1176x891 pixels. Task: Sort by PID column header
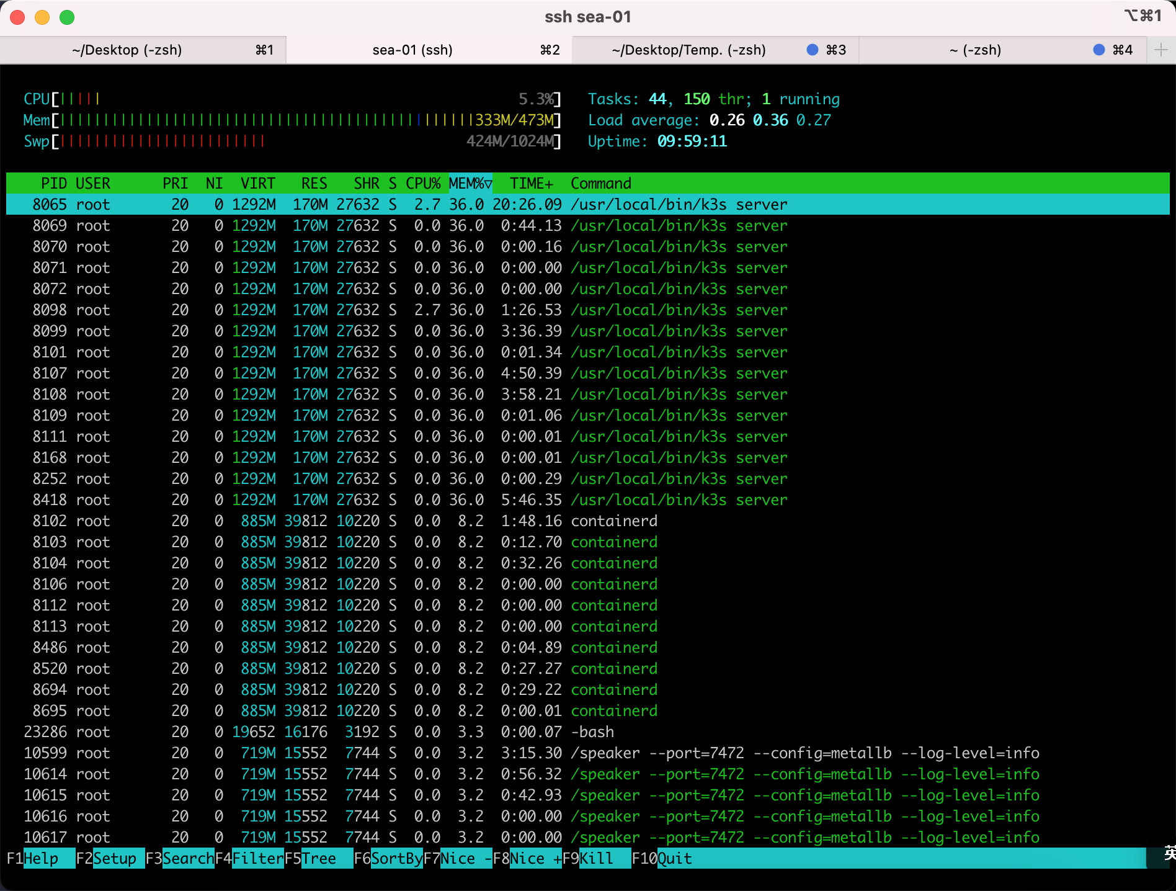click(53, 183)
